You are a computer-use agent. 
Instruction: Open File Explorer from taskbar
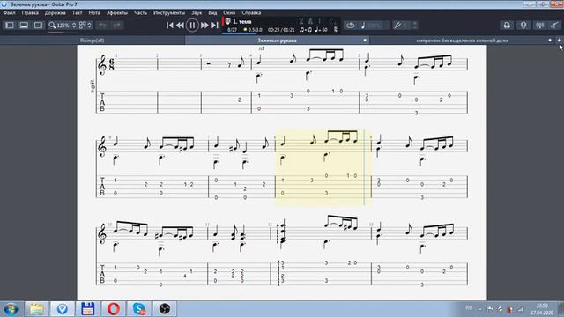pos(37,309)
